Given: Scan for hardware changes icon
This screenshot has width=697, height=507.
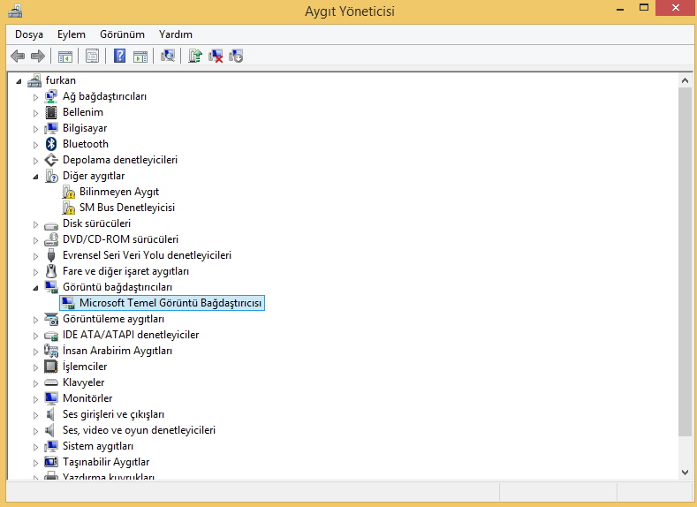Looking at the screenshot, I should 168,56.
